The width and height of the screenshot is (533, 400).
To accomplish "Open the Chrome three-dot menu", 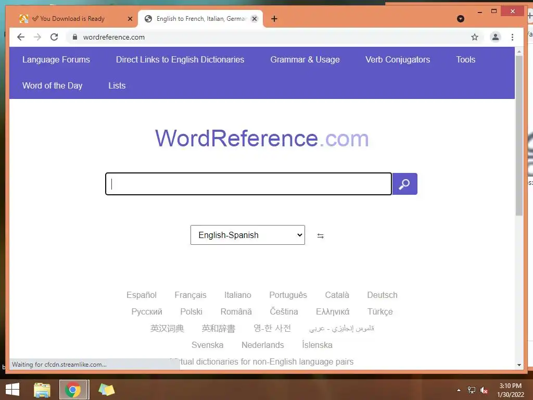I will click(512, 37).
